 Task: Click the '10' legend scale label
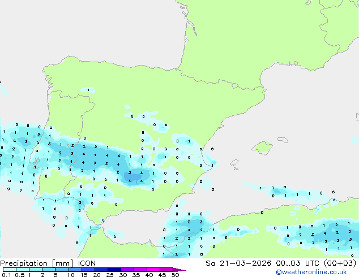point(71,275)
